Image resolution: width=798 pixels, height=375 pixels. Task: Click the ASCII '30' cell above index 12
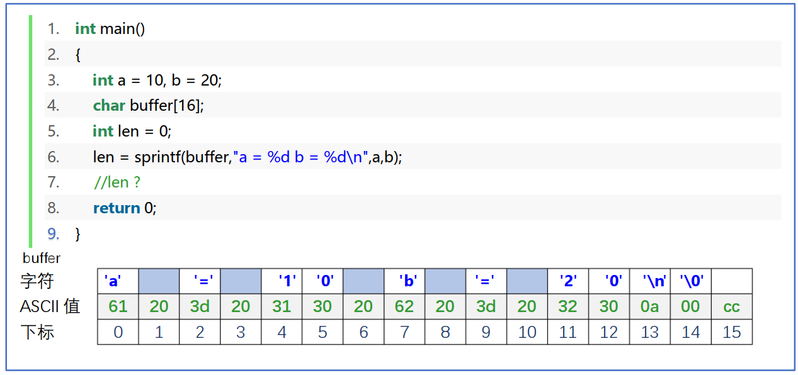[x=609, y=306]
